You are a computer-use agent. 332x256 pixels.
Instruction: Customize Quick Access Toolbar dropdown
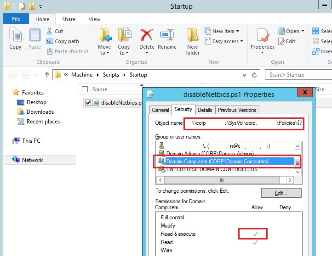pyautogui.click(x=40, y=6)
